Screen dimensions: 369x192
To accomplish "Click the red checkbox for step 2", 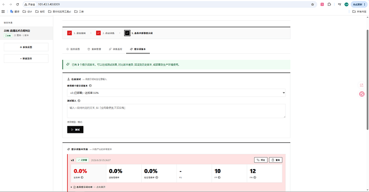I will click(98, 33).
